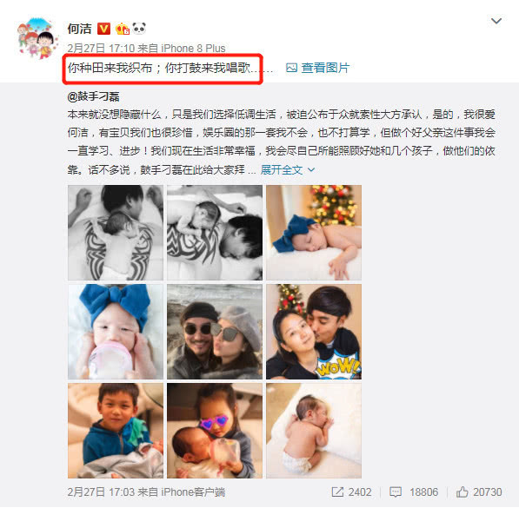Viewport: 519px width, 508px height.
Task: Click the username 何洁
Action: (79, 29)
